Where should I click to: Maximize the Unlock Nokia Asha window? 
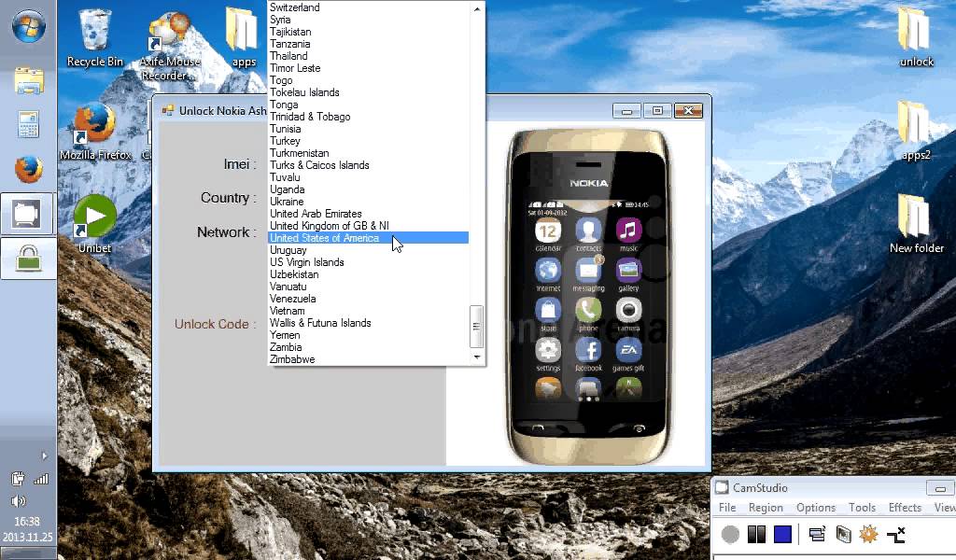point(657,110)
